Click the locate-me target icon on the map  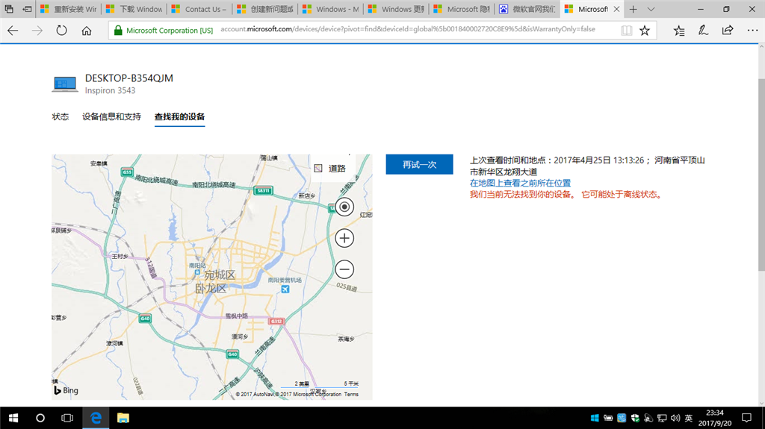(x=344, y=207)
